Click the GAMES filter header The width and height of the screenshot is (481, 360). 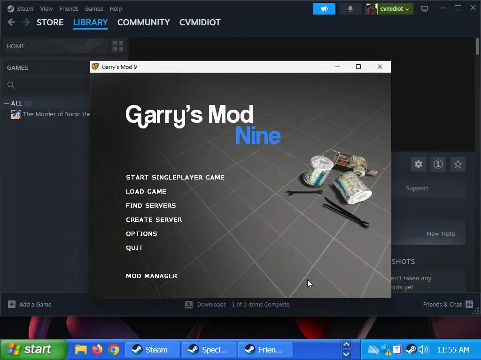[x=17, y=67]
